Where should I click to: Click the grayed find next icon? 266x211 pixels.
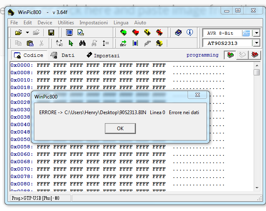tap(94, 43)
